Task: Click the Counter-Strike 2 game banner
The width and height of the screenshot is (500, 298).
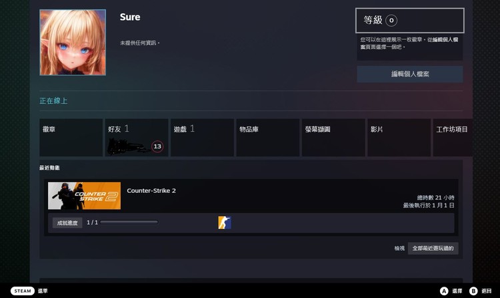Action: (x=84, y=196)
